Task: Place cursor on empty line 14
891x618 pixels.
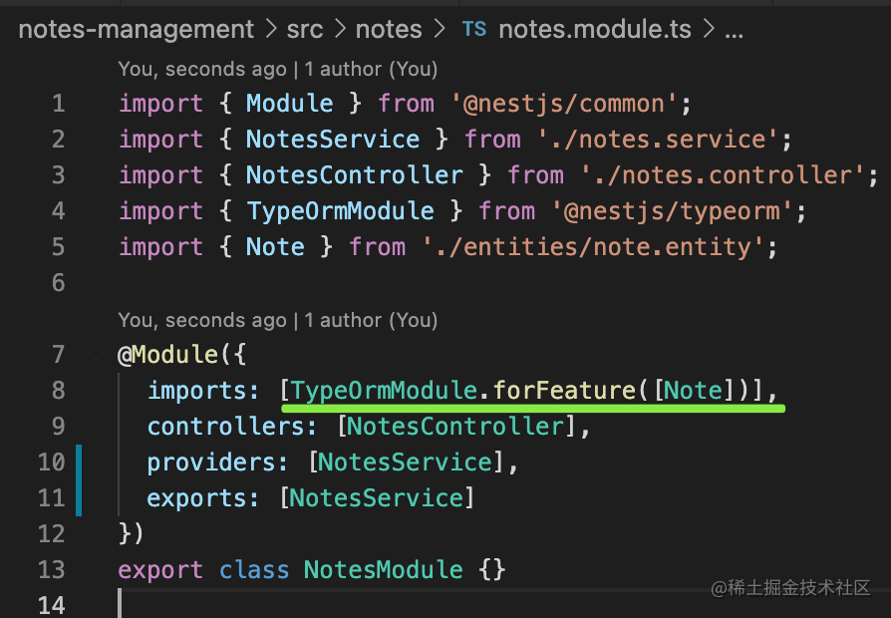Action: click(299, 605)
